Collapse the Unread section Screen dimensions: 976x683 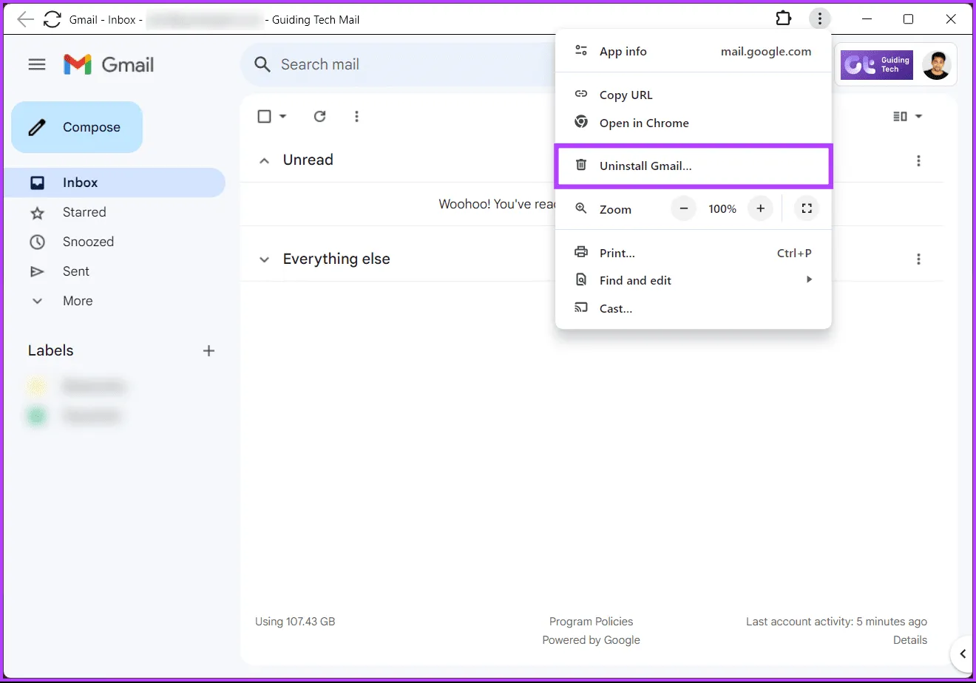[264, 160]
